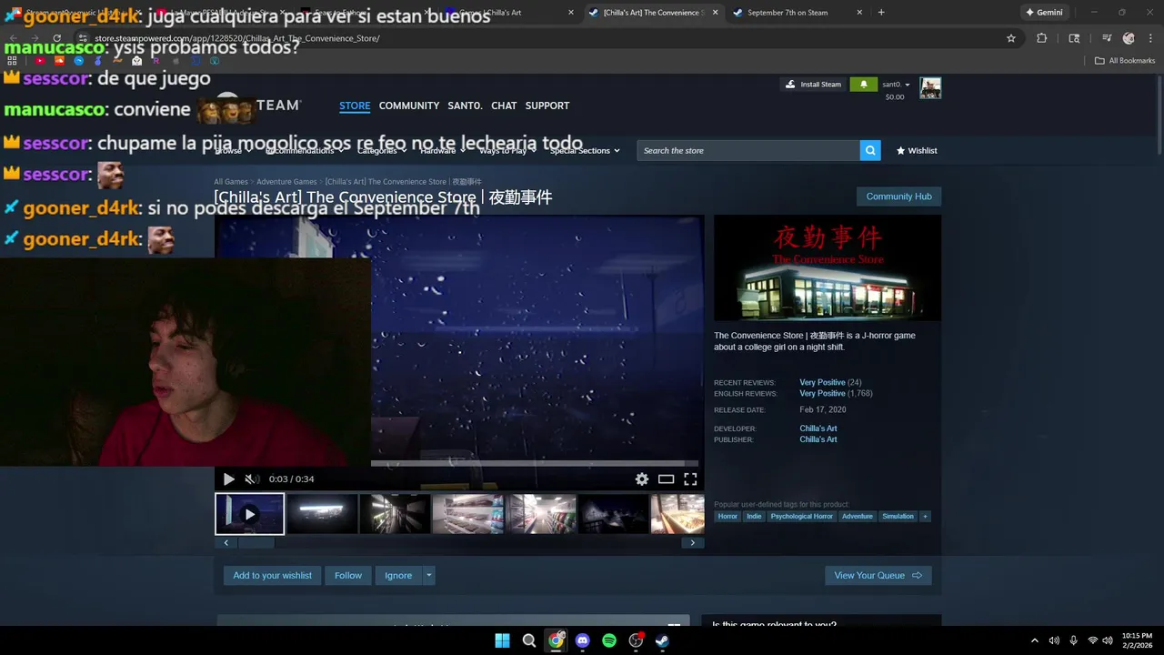Open Very Positive recent reviews link

pos(822,382)
